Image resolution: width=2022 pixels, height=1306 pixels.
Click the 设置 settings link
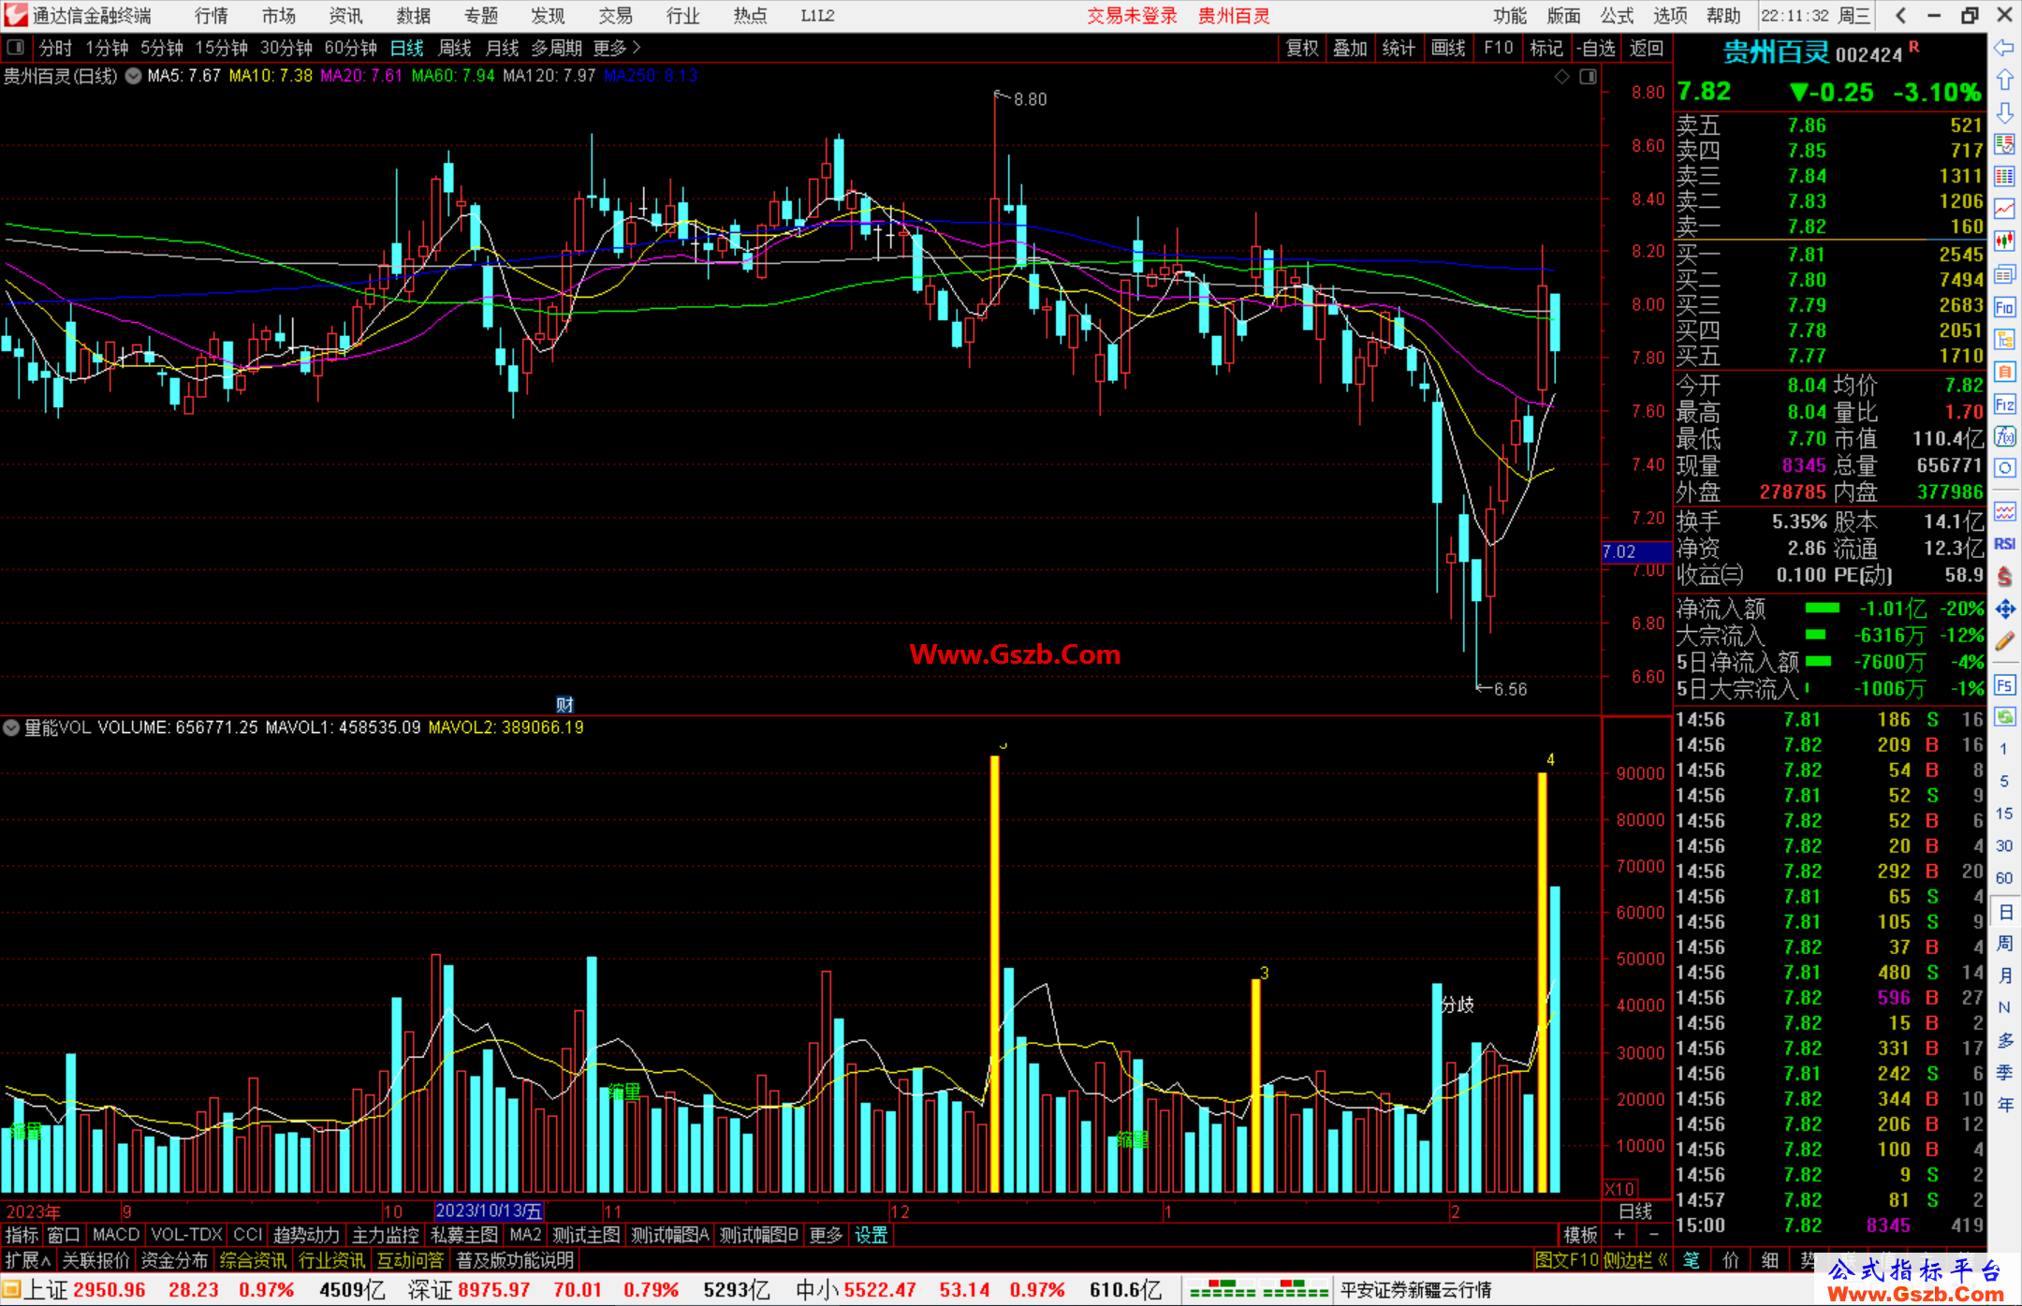click(x=871, y=1236)
